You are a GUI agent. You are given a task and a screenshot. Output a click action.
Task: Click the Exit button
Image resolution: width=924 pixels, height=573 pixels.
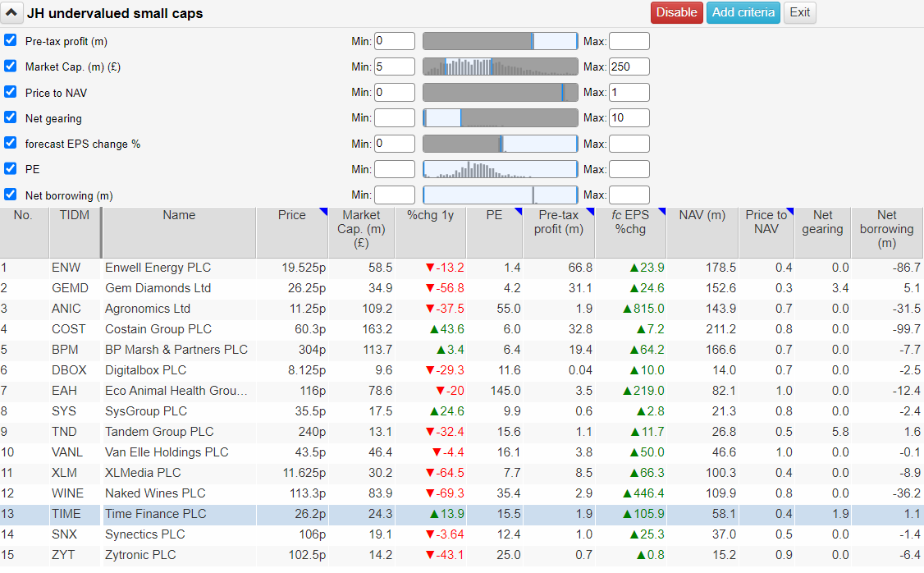tap(799, 12)
